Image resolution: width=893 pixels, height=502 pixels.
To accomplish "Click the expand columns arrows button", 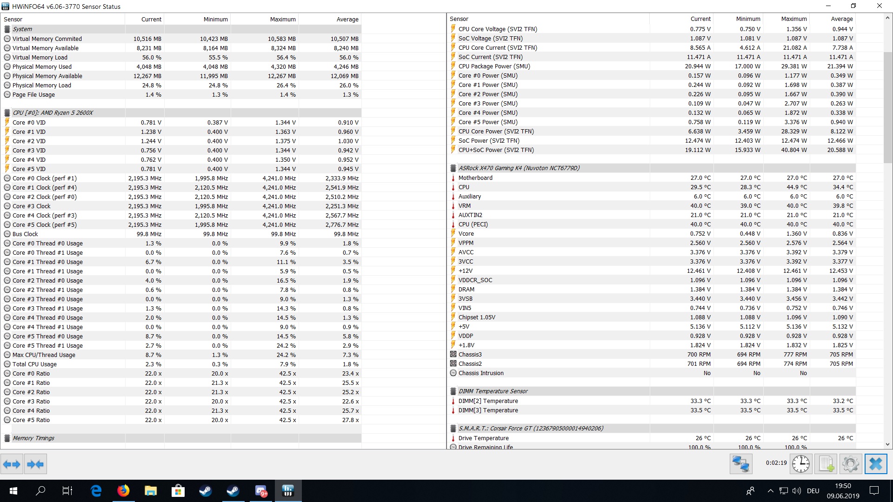I will click(12, 464).
